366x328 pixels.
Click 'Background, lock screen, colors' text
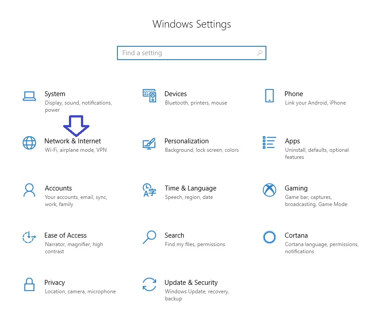[x=201, y=150]
